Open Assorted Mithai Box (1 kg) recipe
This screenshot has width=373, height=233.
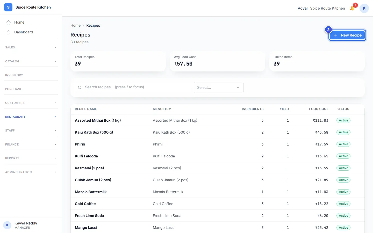pyautogui.click(x=217, y=120)
